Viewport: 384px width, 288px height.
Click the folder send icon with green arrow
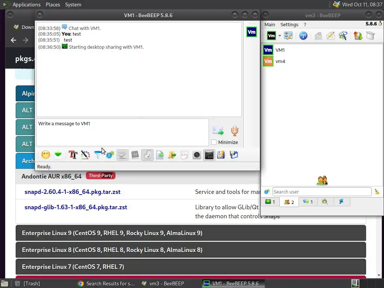click(x=172, y=155)
